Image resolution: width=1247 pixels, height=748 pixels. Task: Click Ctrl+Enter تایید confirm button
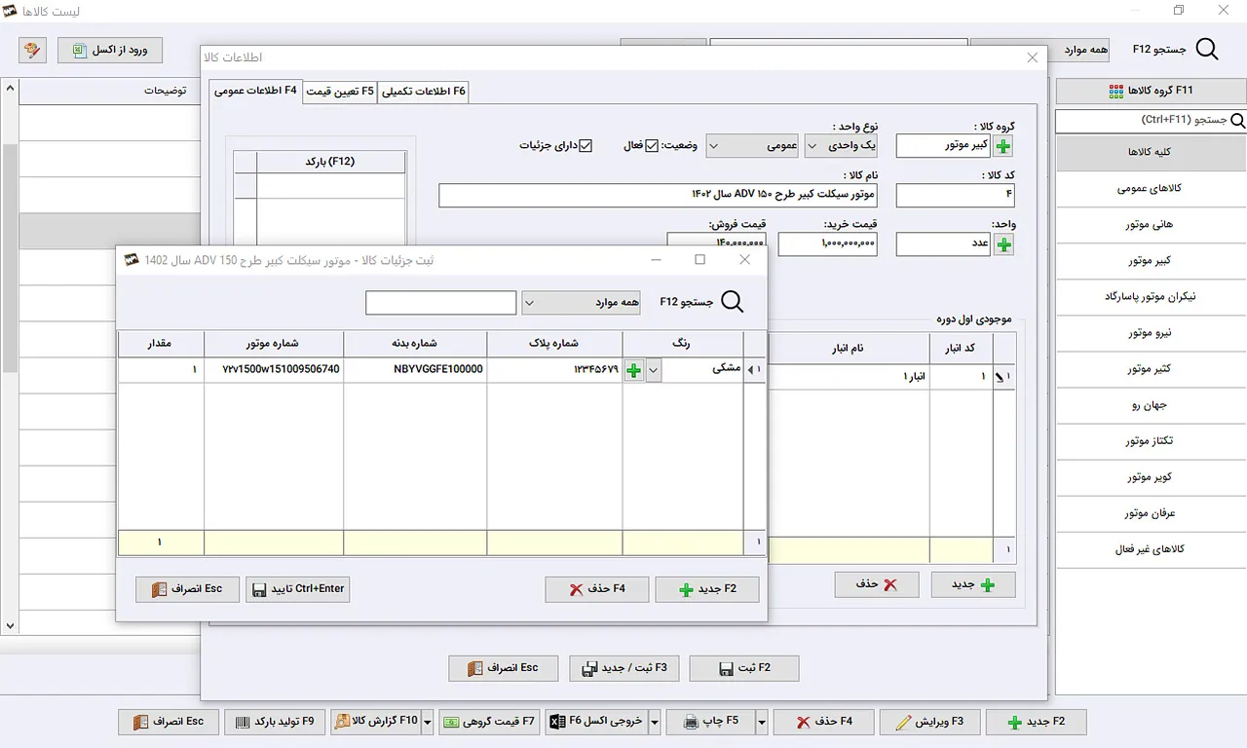click(x=297, y=589)
